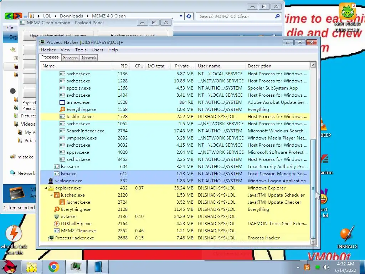The height and width of the screenshot is (274, 365).
Task: Select the taskhost.exe process row
Action: coord(175,117)
